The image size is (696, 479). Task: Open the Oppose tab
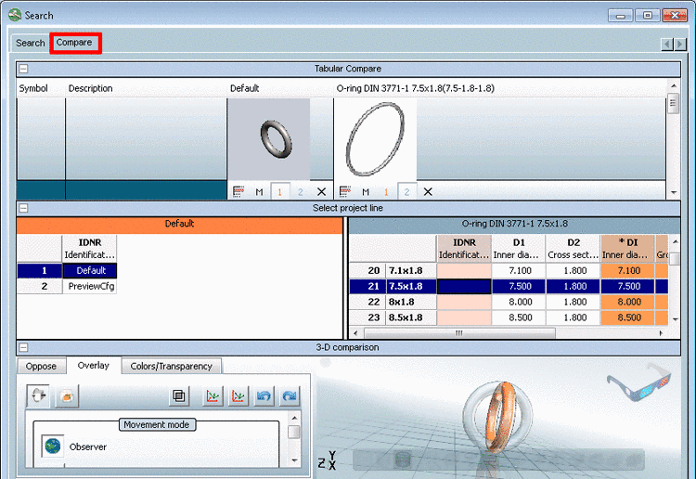[x=41, y=367]
